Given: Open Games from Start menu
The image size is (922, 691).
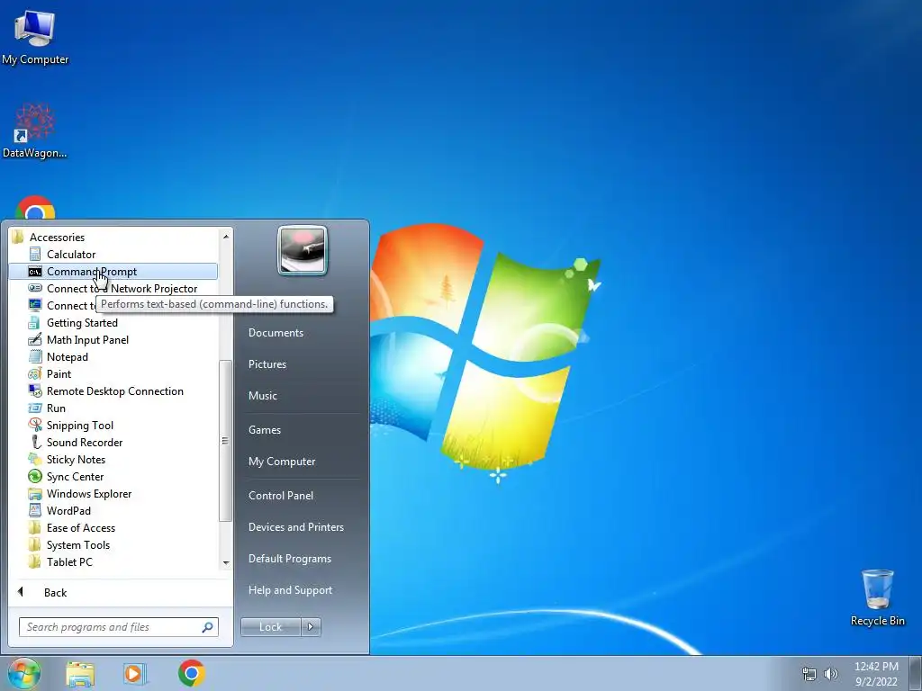Looking at the screenshot, I should (265, 429).
